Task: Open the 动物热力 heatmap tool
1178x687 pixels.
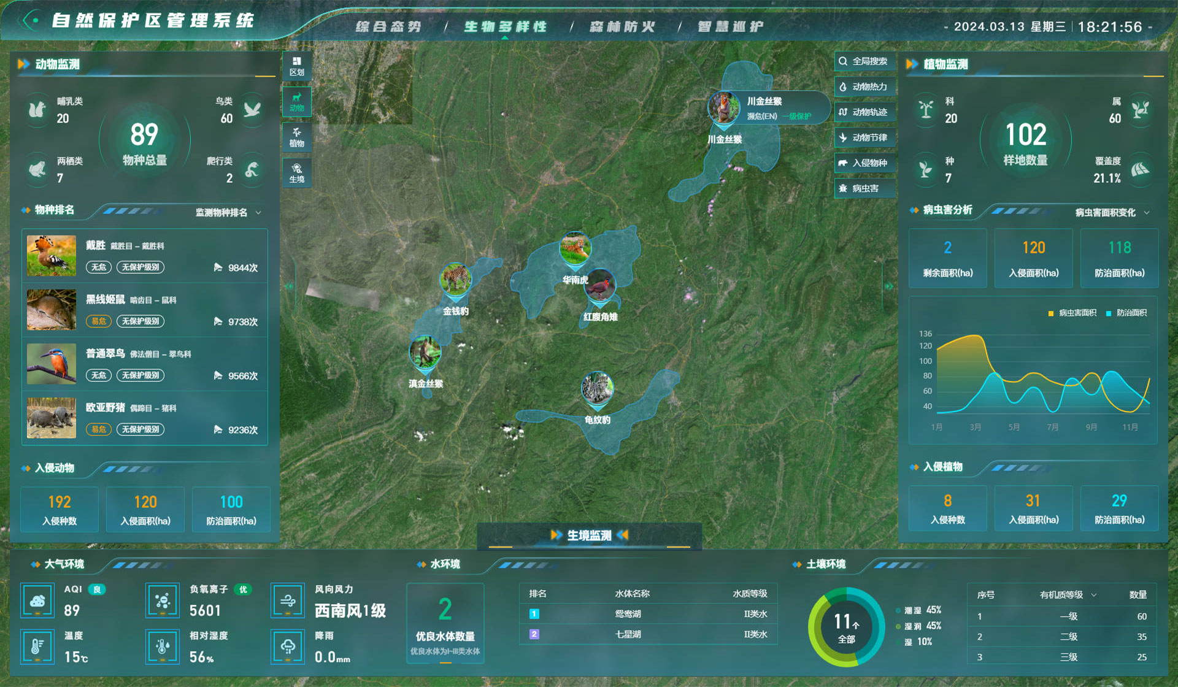Action: 864,87
